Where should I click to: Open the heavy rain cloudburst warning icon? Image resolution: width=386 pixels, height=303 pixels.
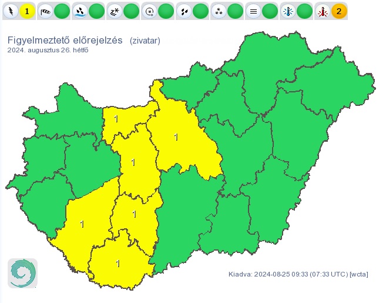80,11
